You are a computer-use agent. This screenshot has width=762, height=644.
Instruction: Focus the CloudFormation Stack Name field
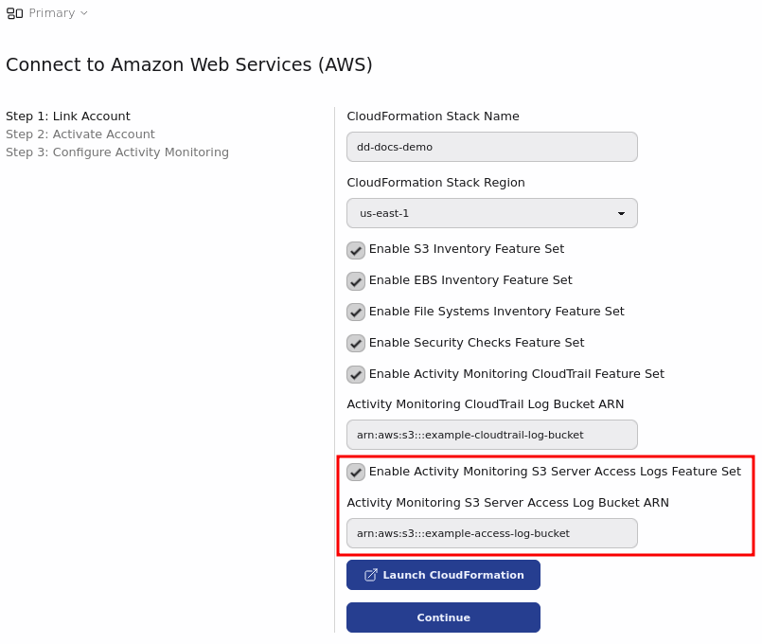(491, 147)
